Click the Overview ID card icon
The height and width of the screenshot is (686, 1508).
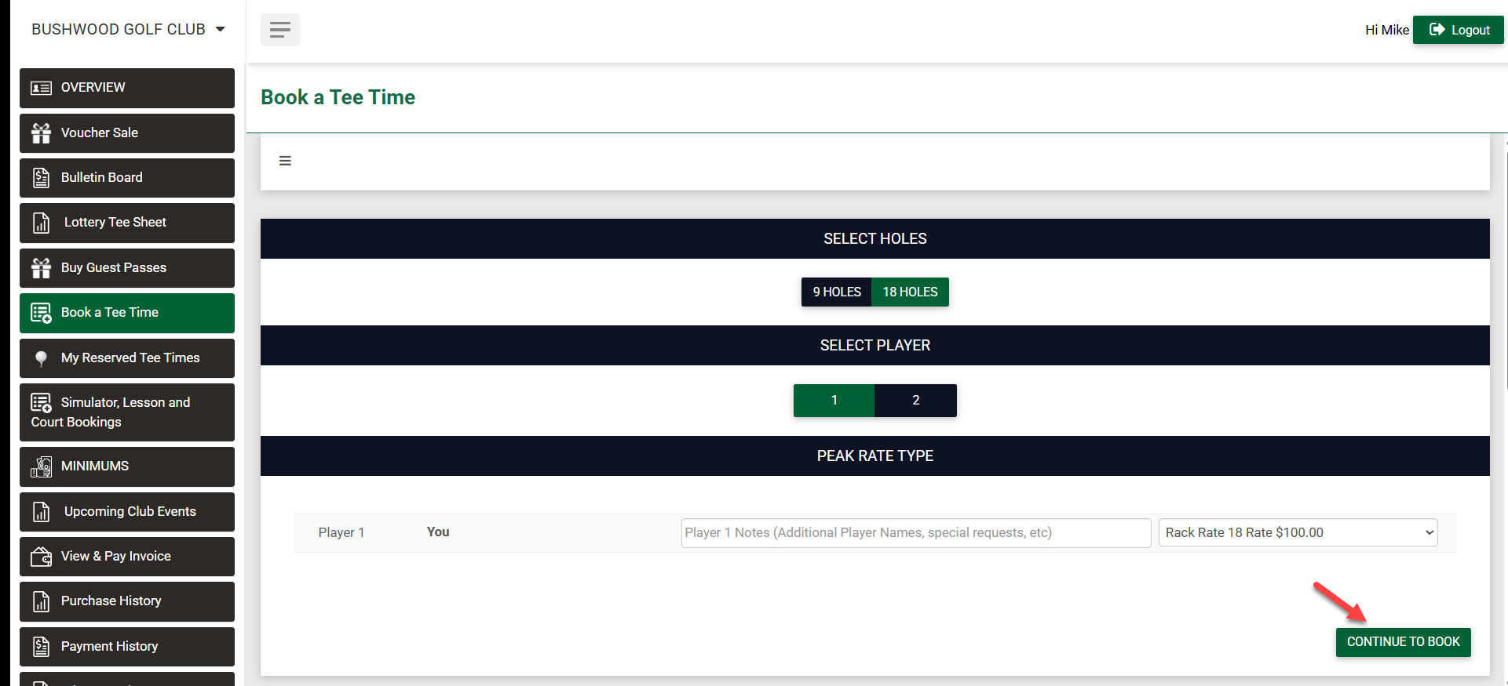click(x=41, y=88)
